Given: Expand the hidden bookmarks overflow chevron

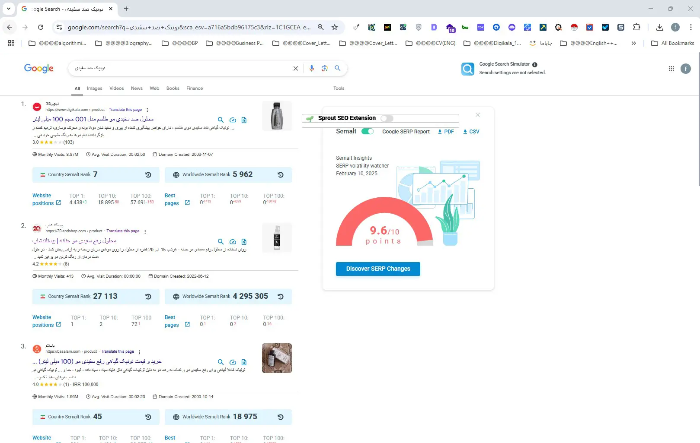Looking at the screenshot, I should [633, 43].
